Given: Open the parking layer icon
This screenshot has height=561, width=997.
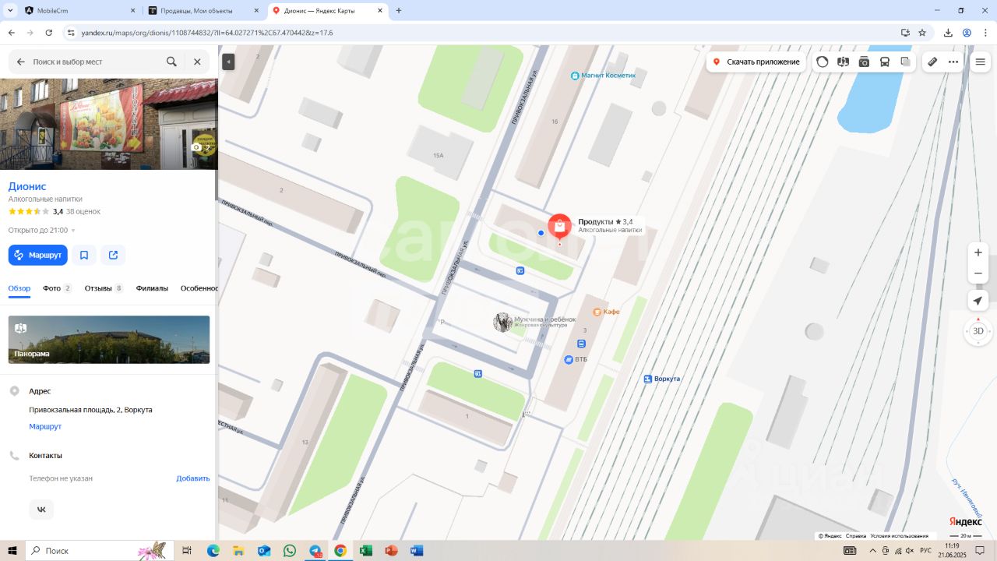Looking at the screenshot, I should (843, 62).
